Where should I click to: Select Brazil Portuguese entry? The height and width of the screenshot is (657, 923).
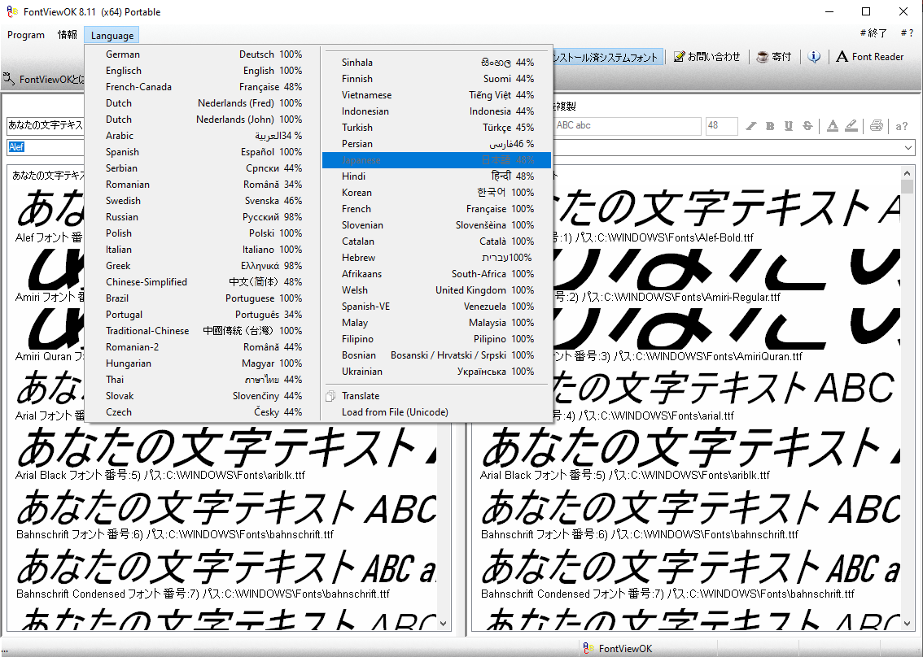coord(203,298)
